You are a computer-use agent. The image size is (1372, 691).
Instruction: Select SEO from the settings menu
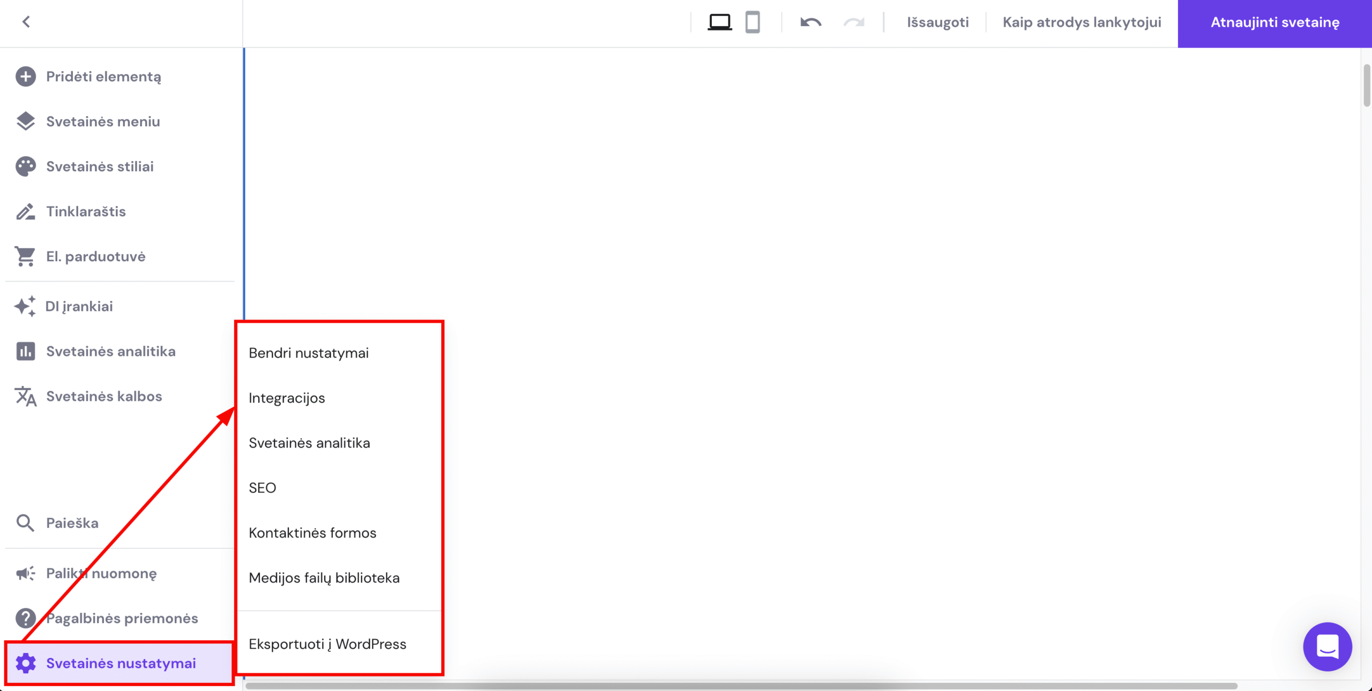point(262,488)
